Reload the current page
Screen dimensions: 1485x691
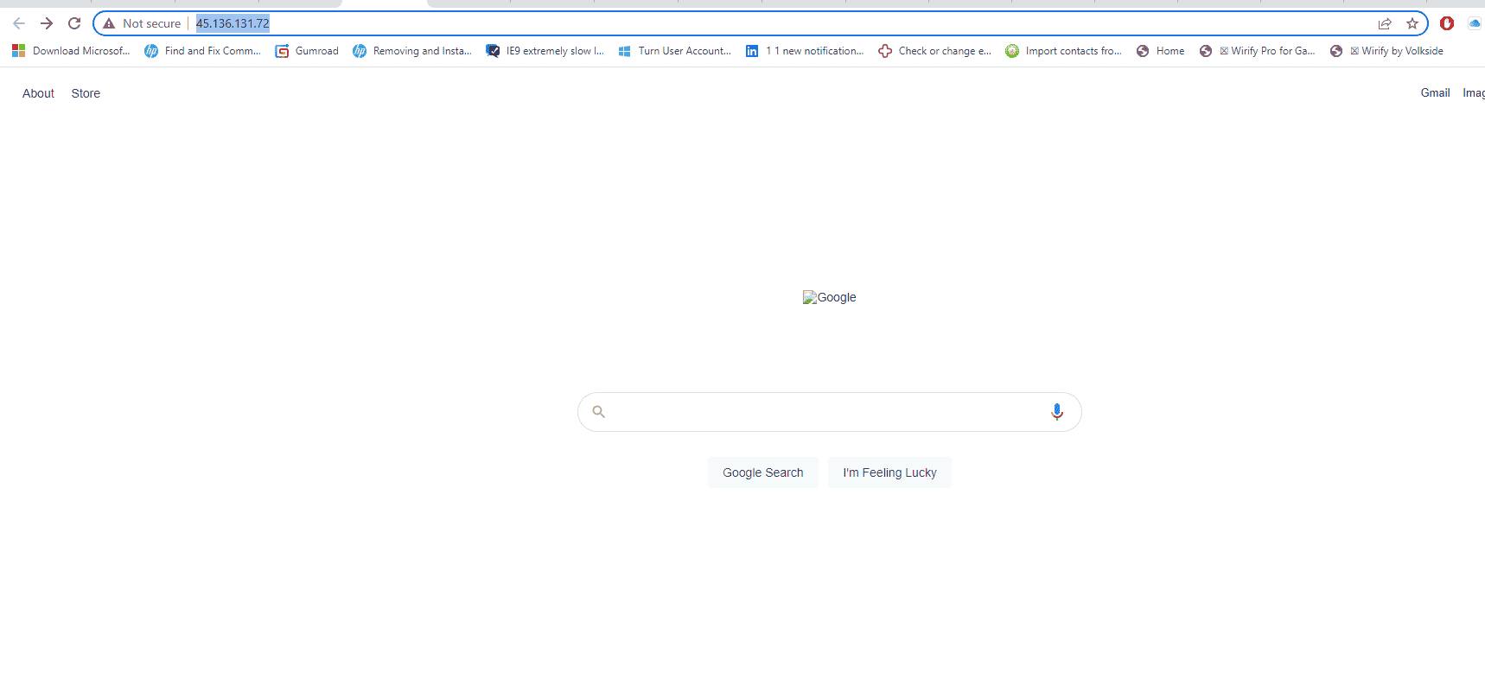pos(74,23)
